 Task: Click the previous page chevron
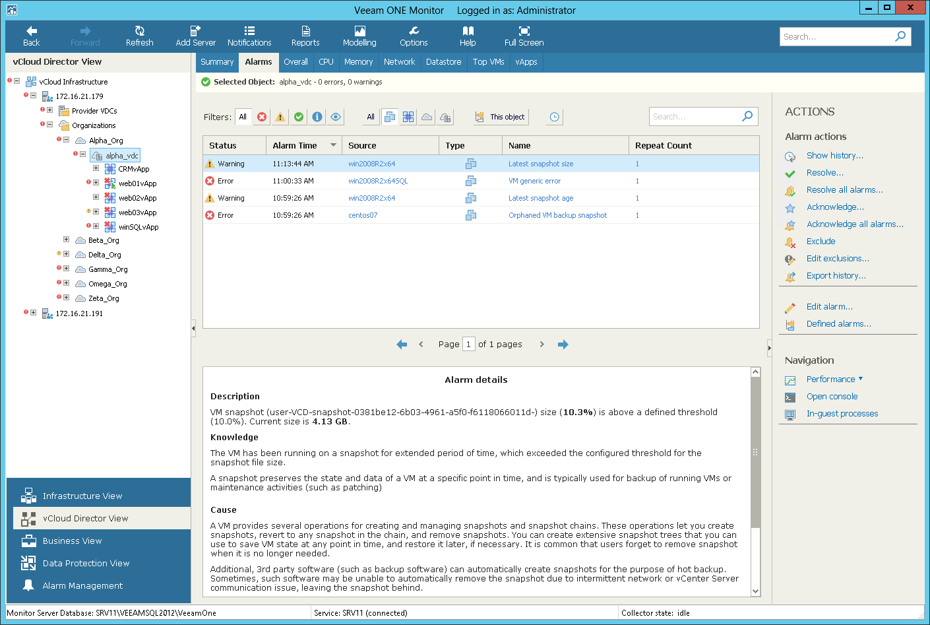click(421, 345)
